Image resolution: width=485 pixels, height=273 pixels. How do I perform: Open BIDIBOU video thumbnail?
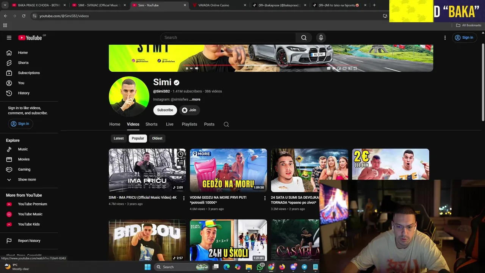[x=147, y=240]
